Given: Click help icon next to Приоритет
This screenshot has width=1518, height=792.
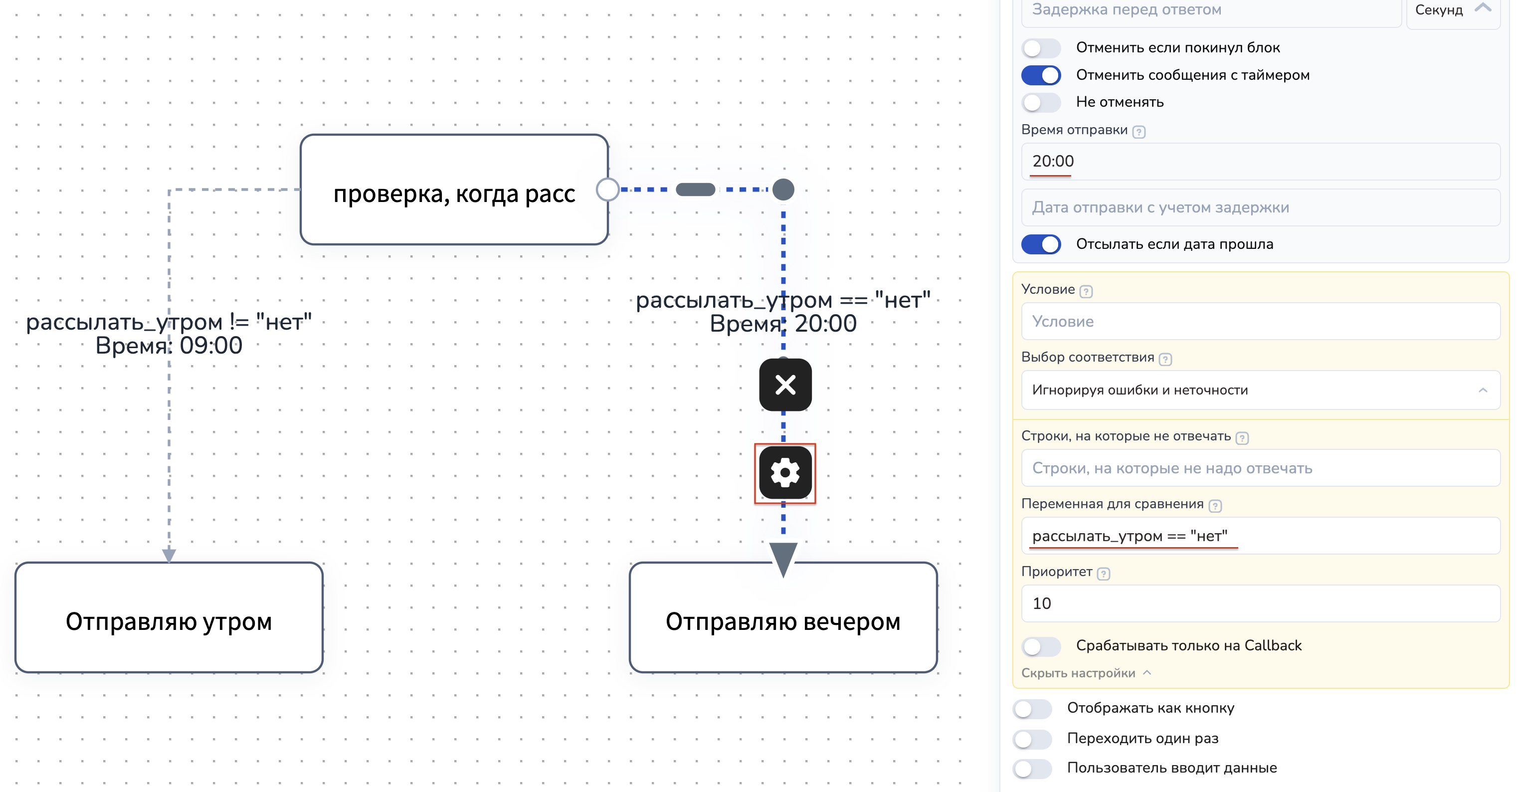Looking at the screenshot, I should point(1104,574).
